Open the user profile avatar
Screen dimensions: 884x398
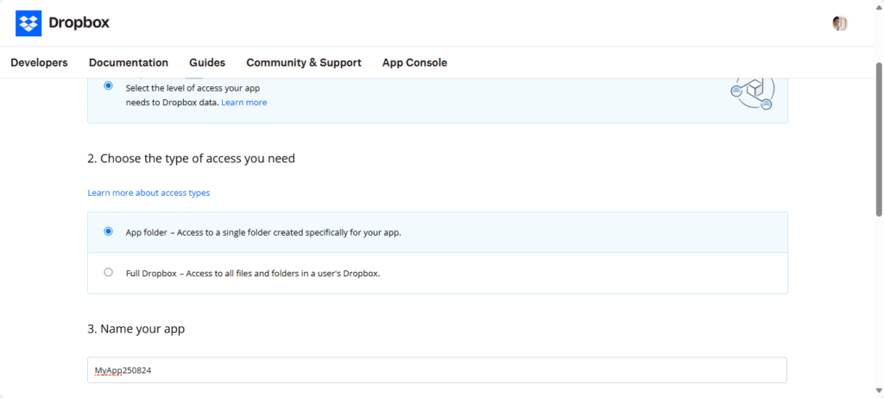[840, 23]
